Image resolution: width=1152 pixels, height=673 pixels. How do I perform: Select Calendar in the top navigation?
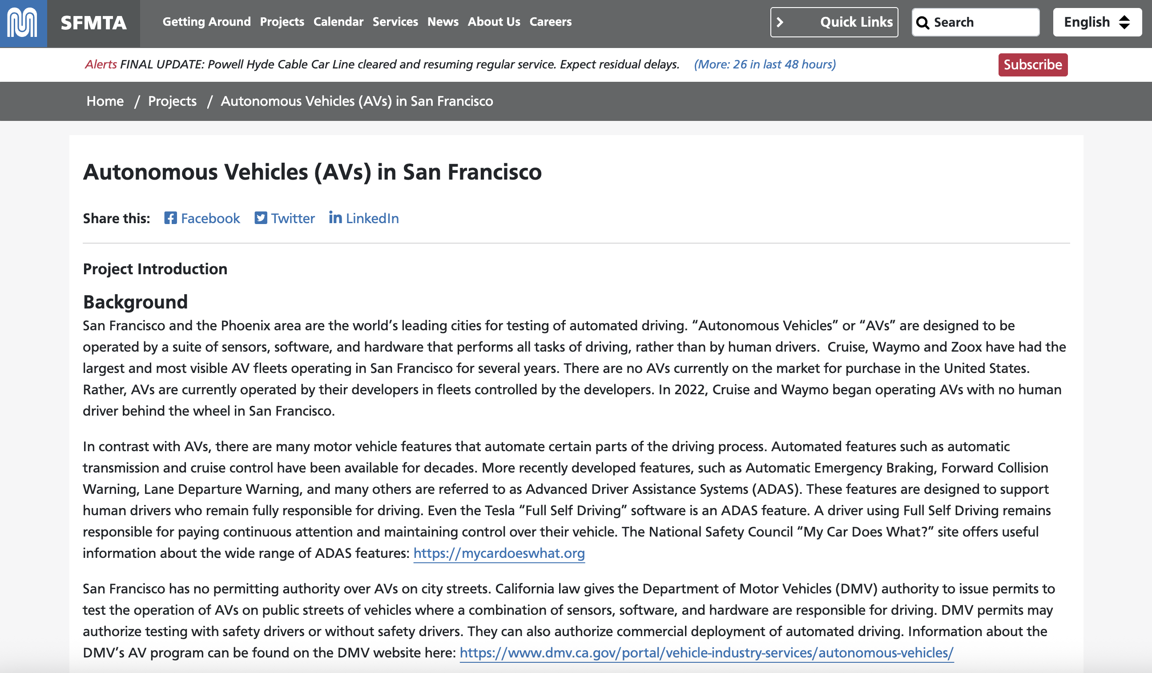(x=338, y=22)
